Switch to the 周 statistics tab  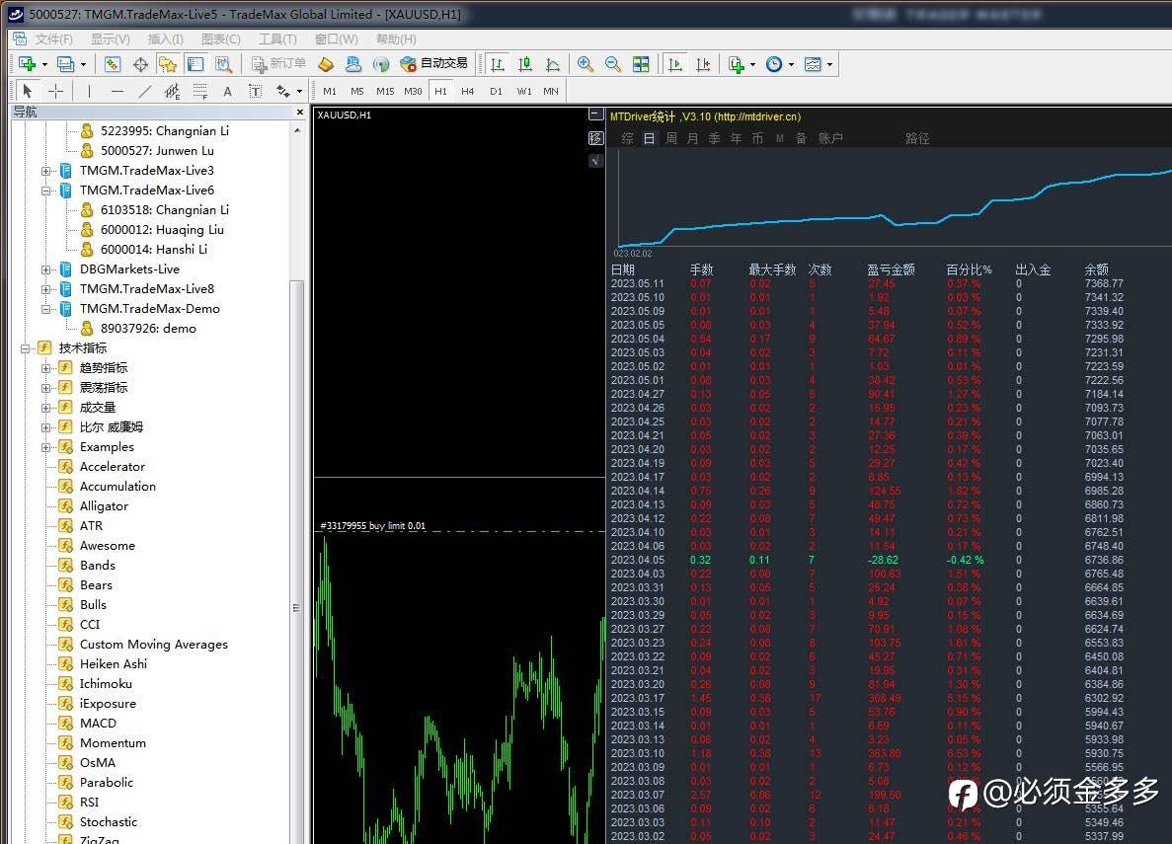pyautogui.click(x=671, y=139)
